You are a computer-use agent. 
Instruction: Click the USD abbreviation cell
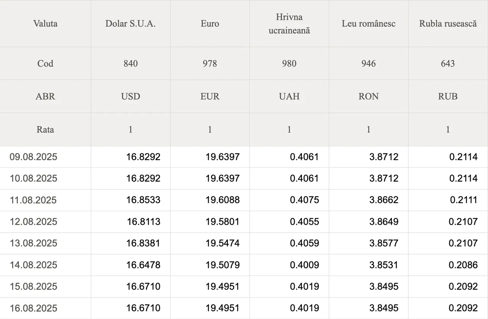tap(130, 97)
